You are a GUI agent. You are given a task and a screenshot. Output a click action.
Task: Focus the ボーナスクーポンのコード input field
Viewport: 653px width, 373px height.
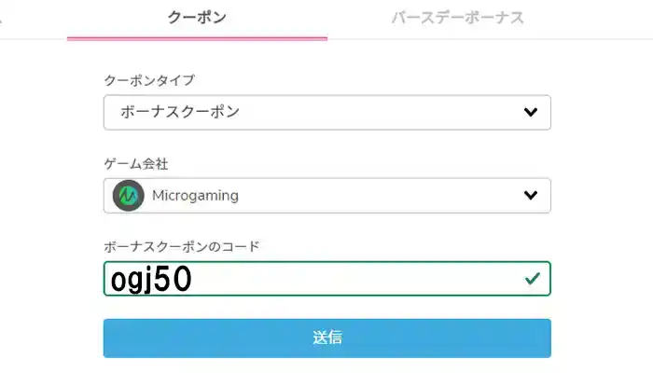coord(326,279)
